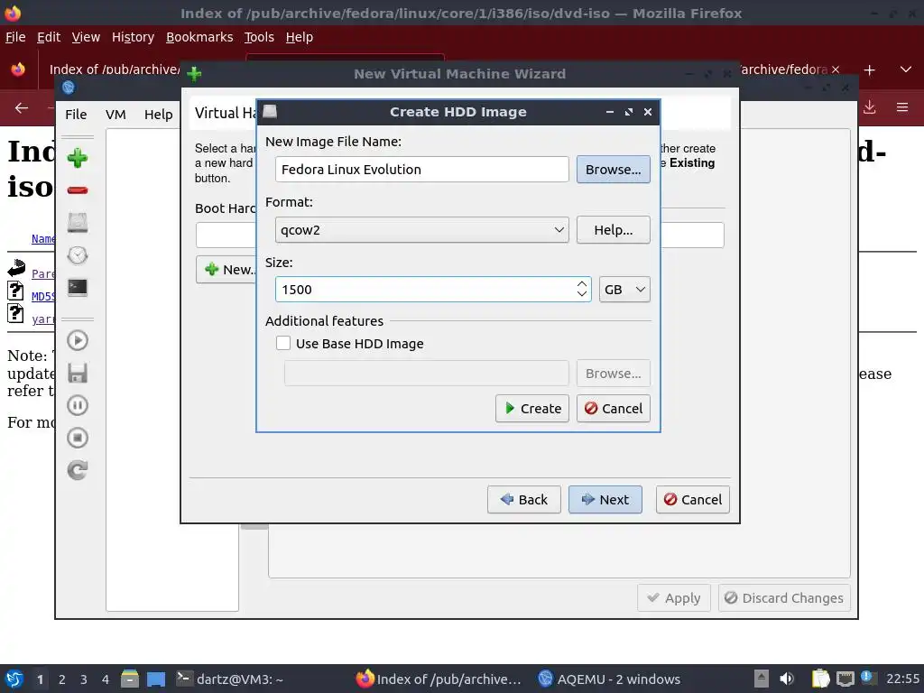Increase size with the spinner up arrow
Viewport: 924px width, 693px height.
point(582,283)
